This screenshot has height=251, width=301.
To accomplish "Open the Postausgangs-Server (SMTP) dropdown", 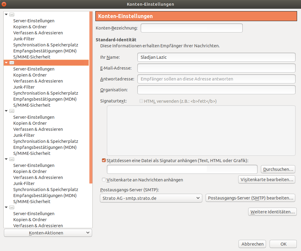I will (151, 198).
